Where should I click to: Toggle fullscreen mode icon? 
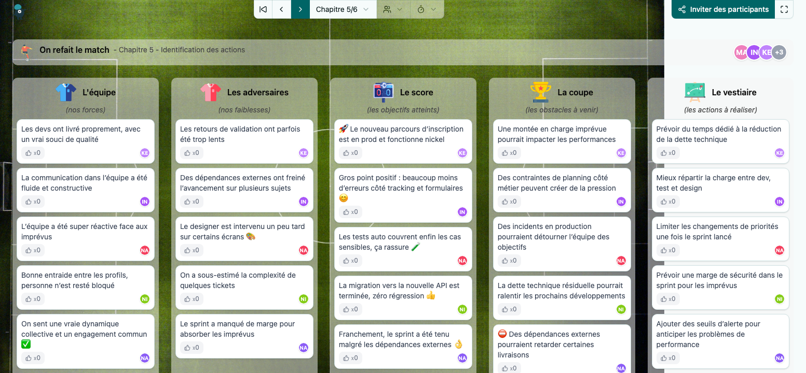[784, 9]
